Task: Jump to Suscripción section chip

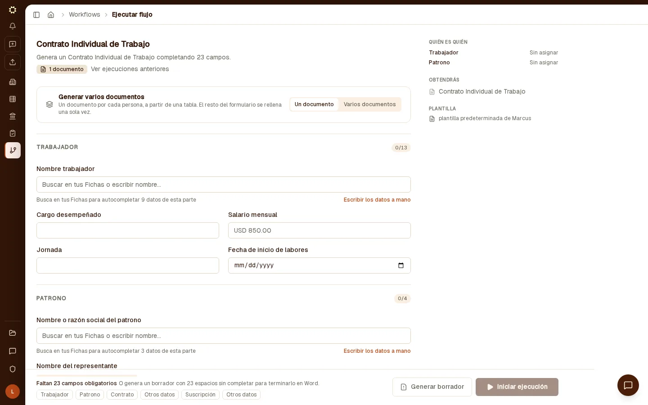Action: click(200, 395)
